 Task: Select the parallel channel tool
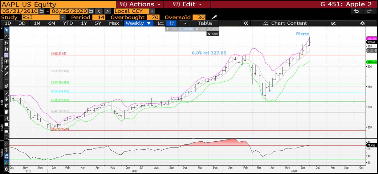click(6, 86)
